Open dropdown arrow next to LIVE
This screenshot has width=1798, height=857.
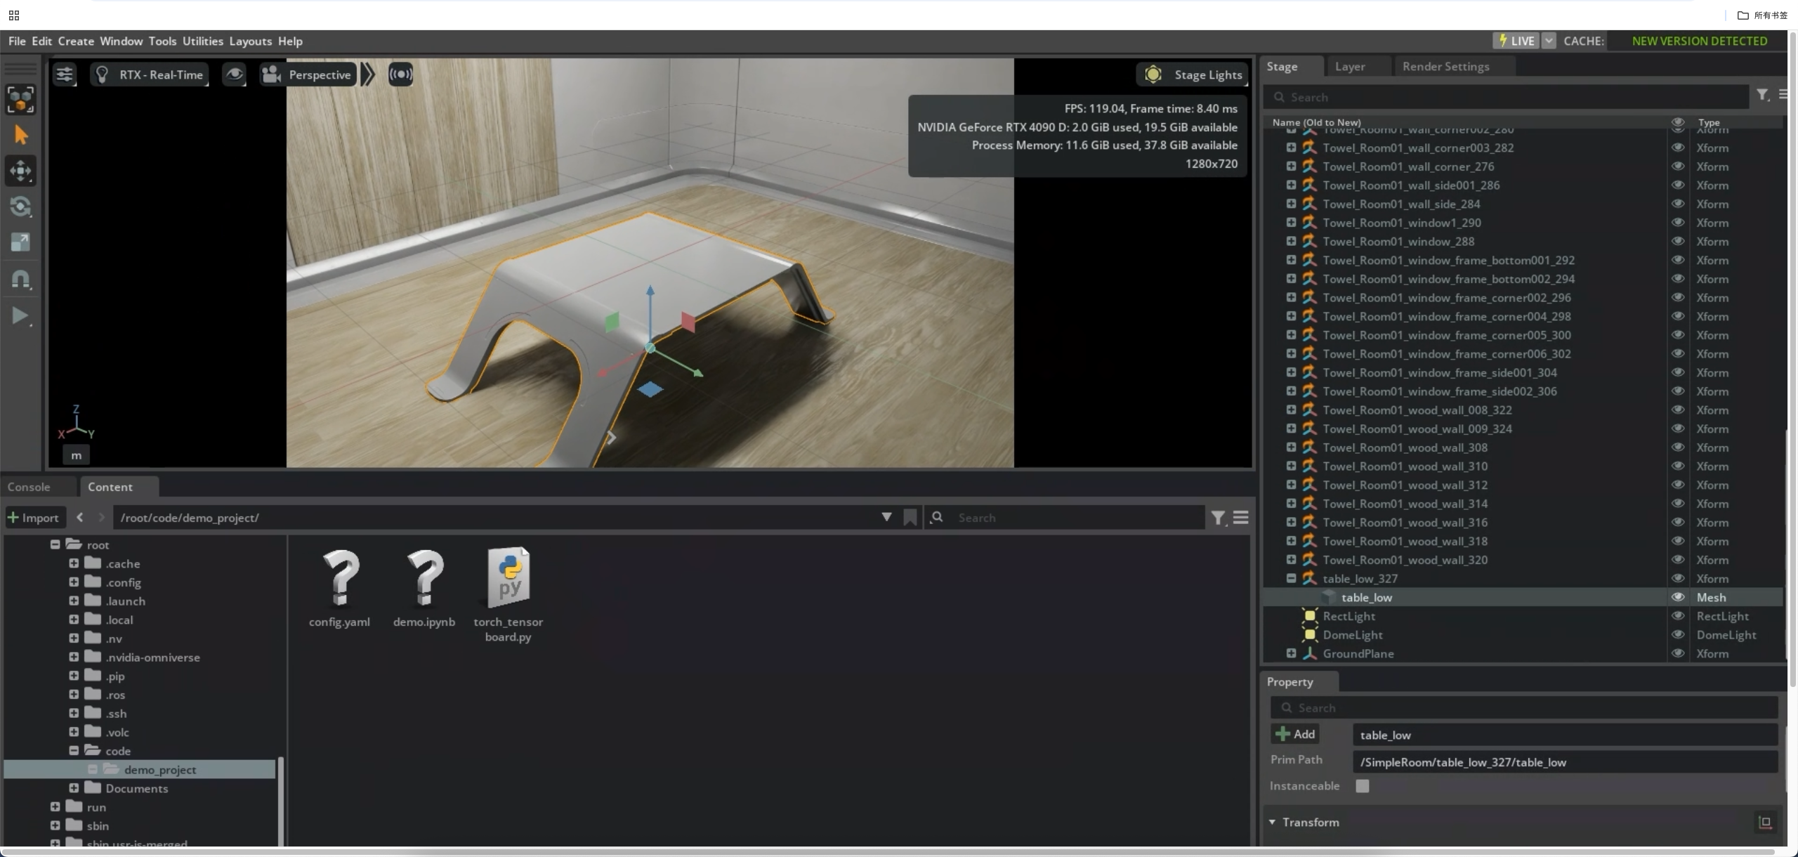point(1549,41)
